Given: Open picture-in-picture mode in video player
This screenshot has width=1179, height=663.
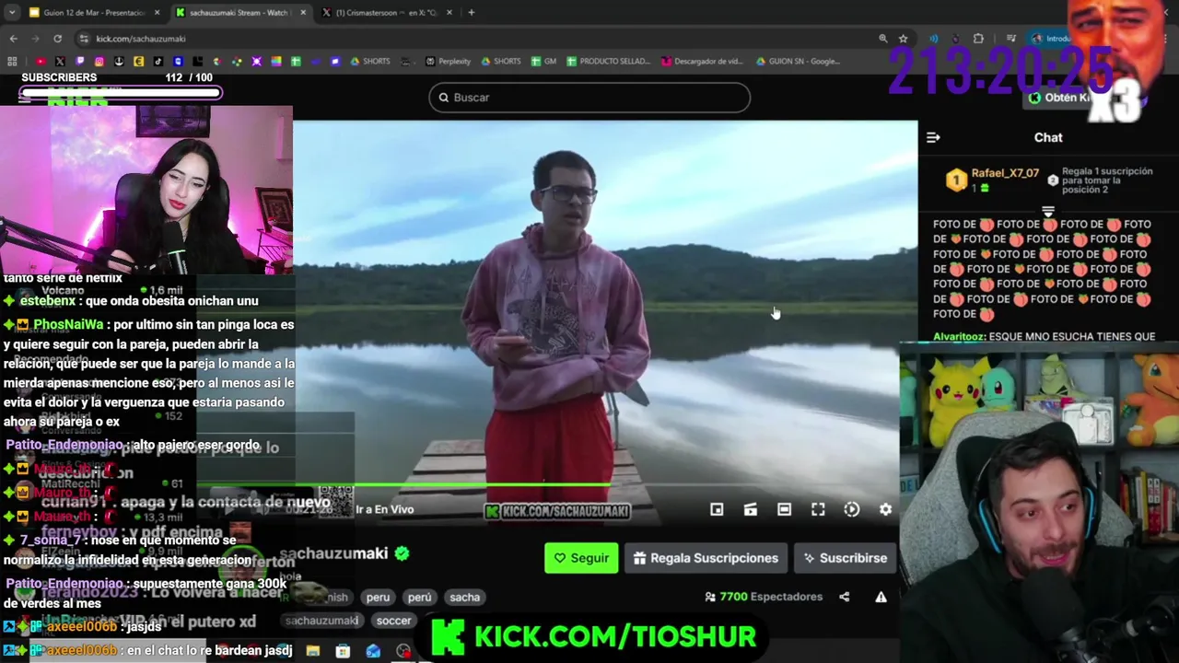Looking at the screenshot, I should tap(717, 509).
